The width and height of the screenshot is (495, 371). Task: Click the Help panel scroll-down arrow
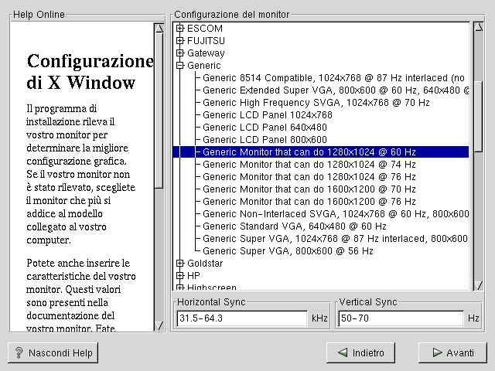click(x=159, y=325)
